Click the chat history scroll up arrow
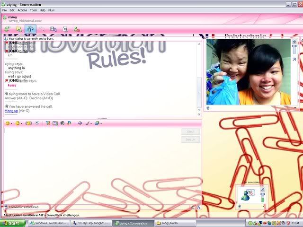303x227 pixels. pyautogui.click(x=199, y=44)
